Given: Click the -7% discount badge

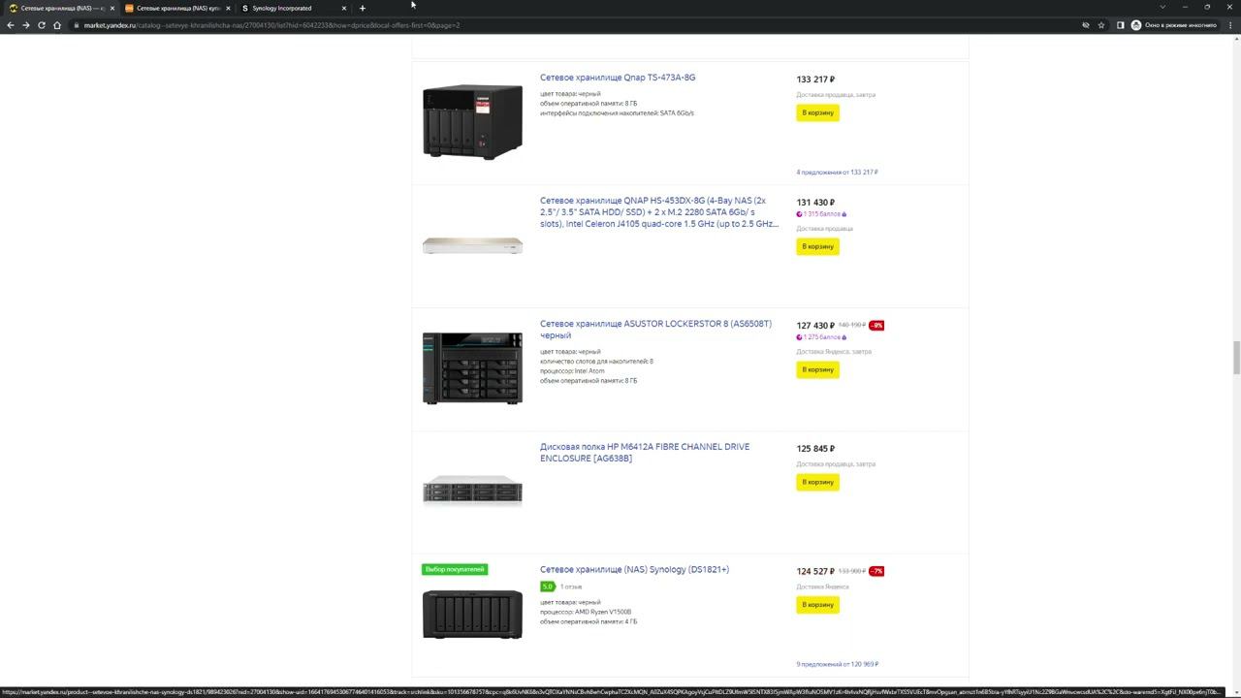Looking at the screenshot, I should [876, 571].
